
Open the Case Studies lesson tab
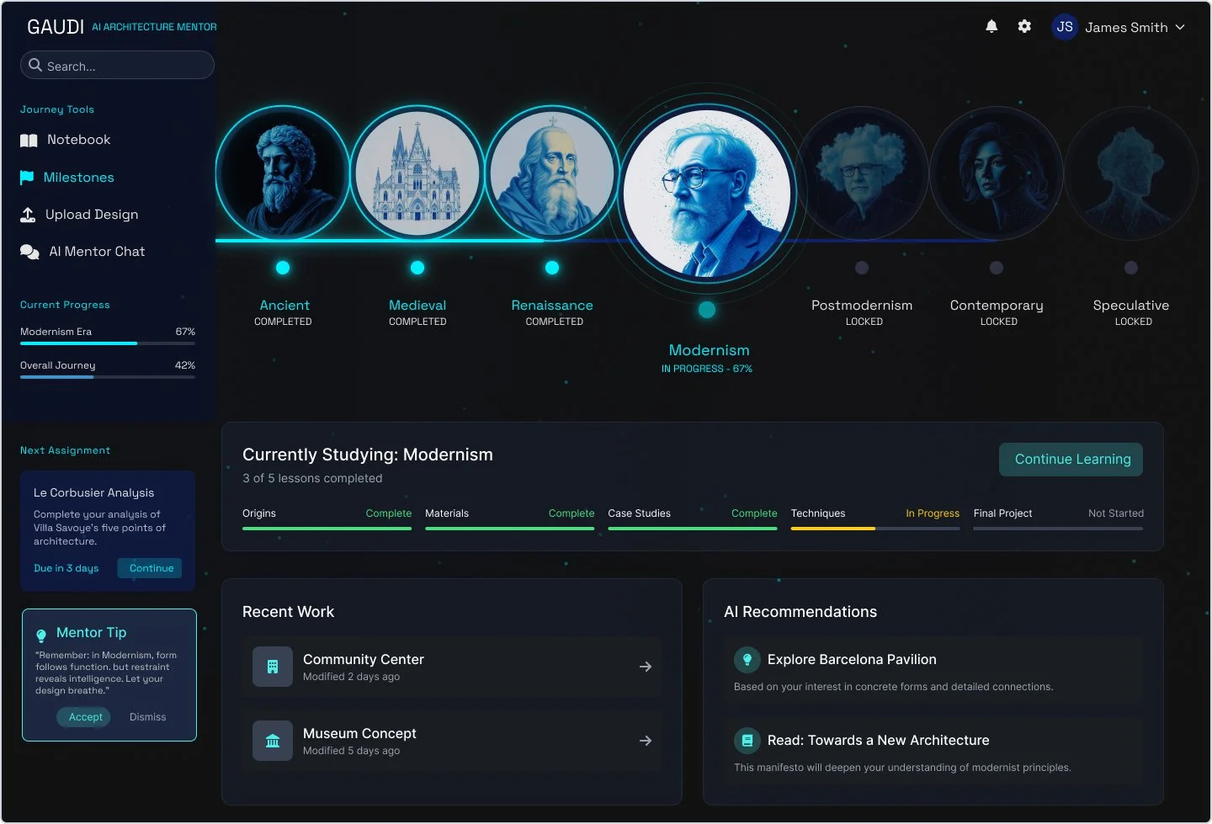(x=692, y=518)
